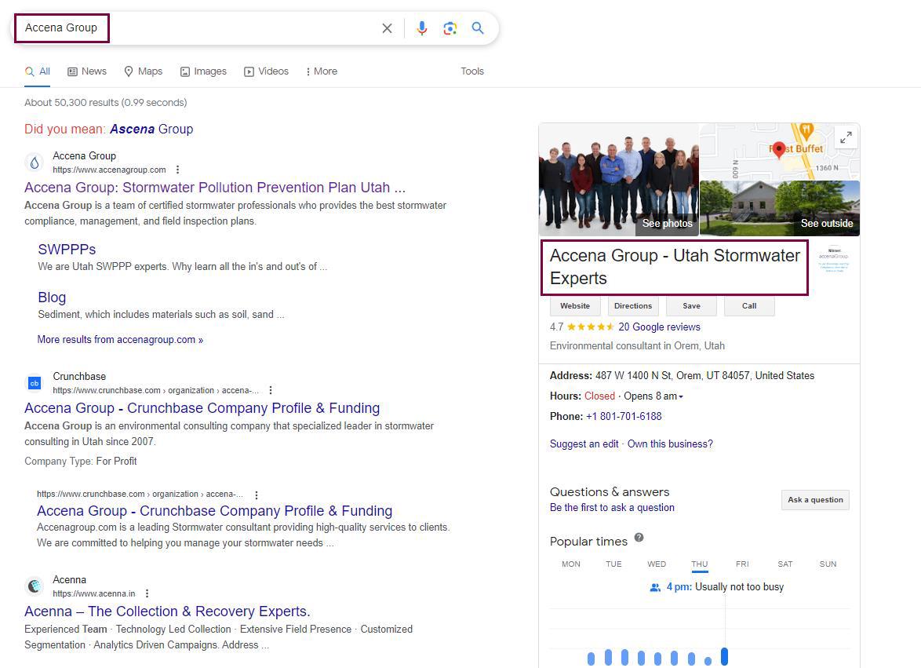Show Popular times help info icon

[x=639, y=538]
